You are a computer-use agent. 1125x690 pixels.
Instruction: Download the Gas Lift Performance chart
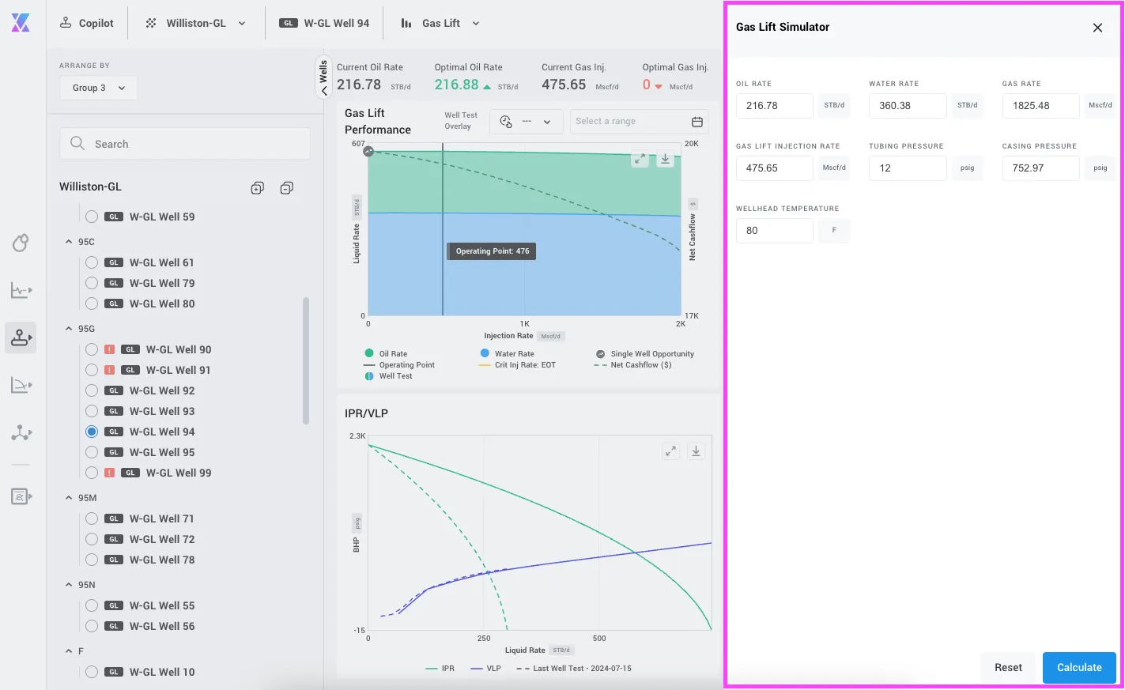coord(666,159)
